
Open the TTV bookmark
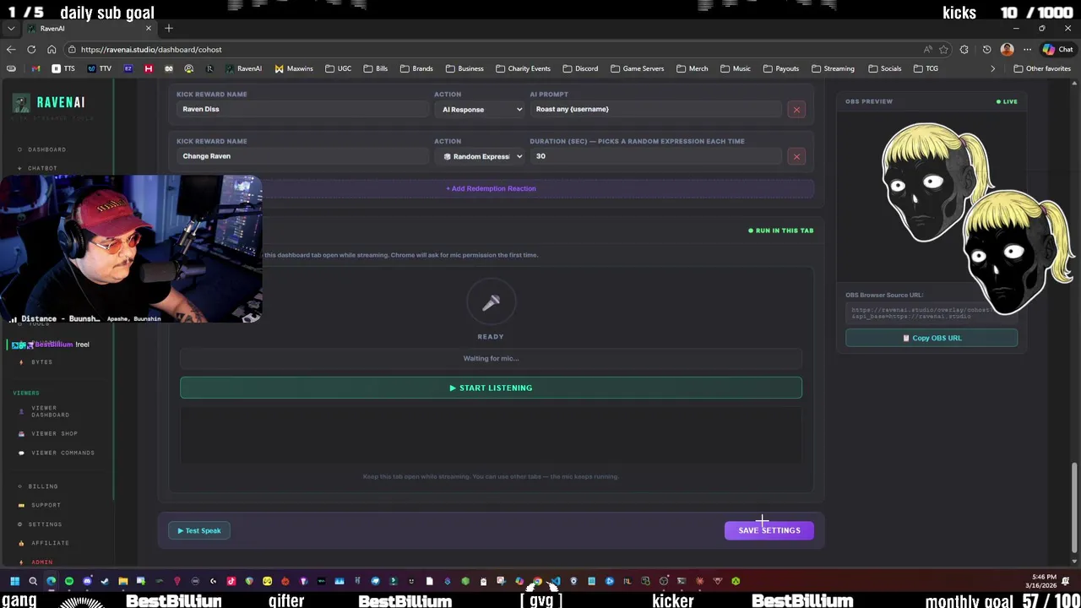100,68
